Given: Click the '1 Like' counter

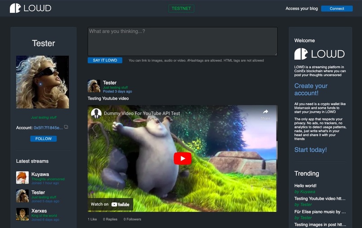Looking at the screenshot, I should tap(93, 219).
